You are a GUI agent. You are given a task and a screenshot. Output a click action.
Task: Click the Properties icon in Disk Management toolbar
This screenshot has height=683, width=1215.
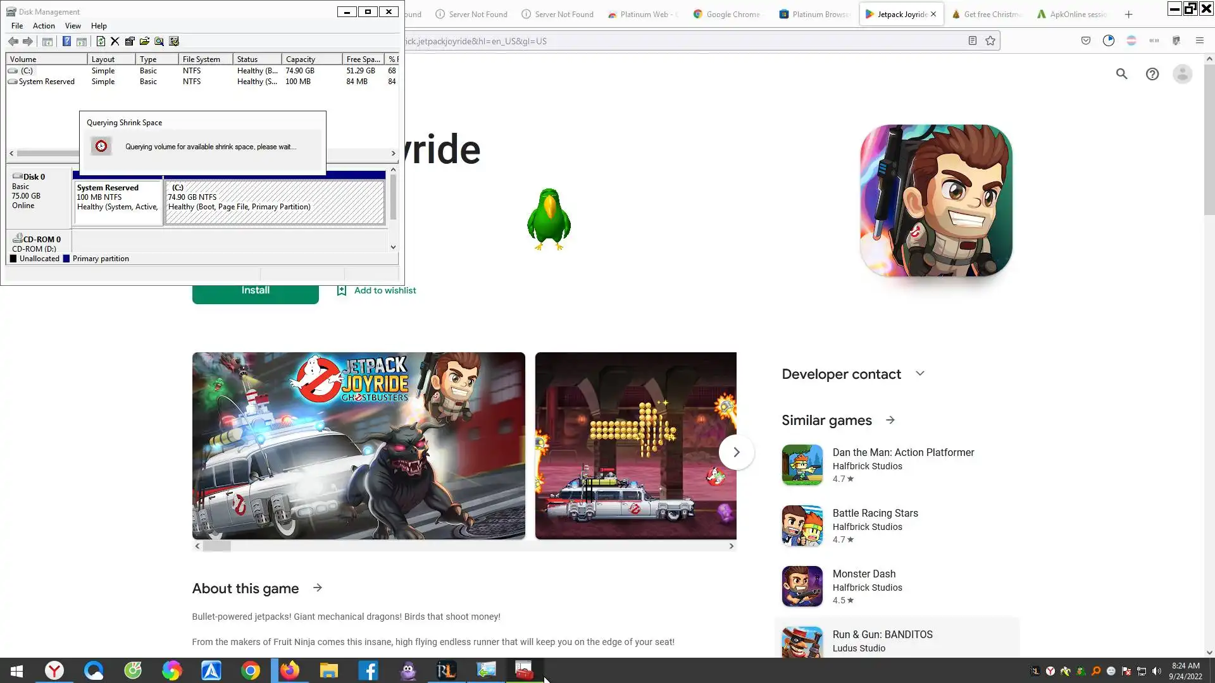click(130, 42)
